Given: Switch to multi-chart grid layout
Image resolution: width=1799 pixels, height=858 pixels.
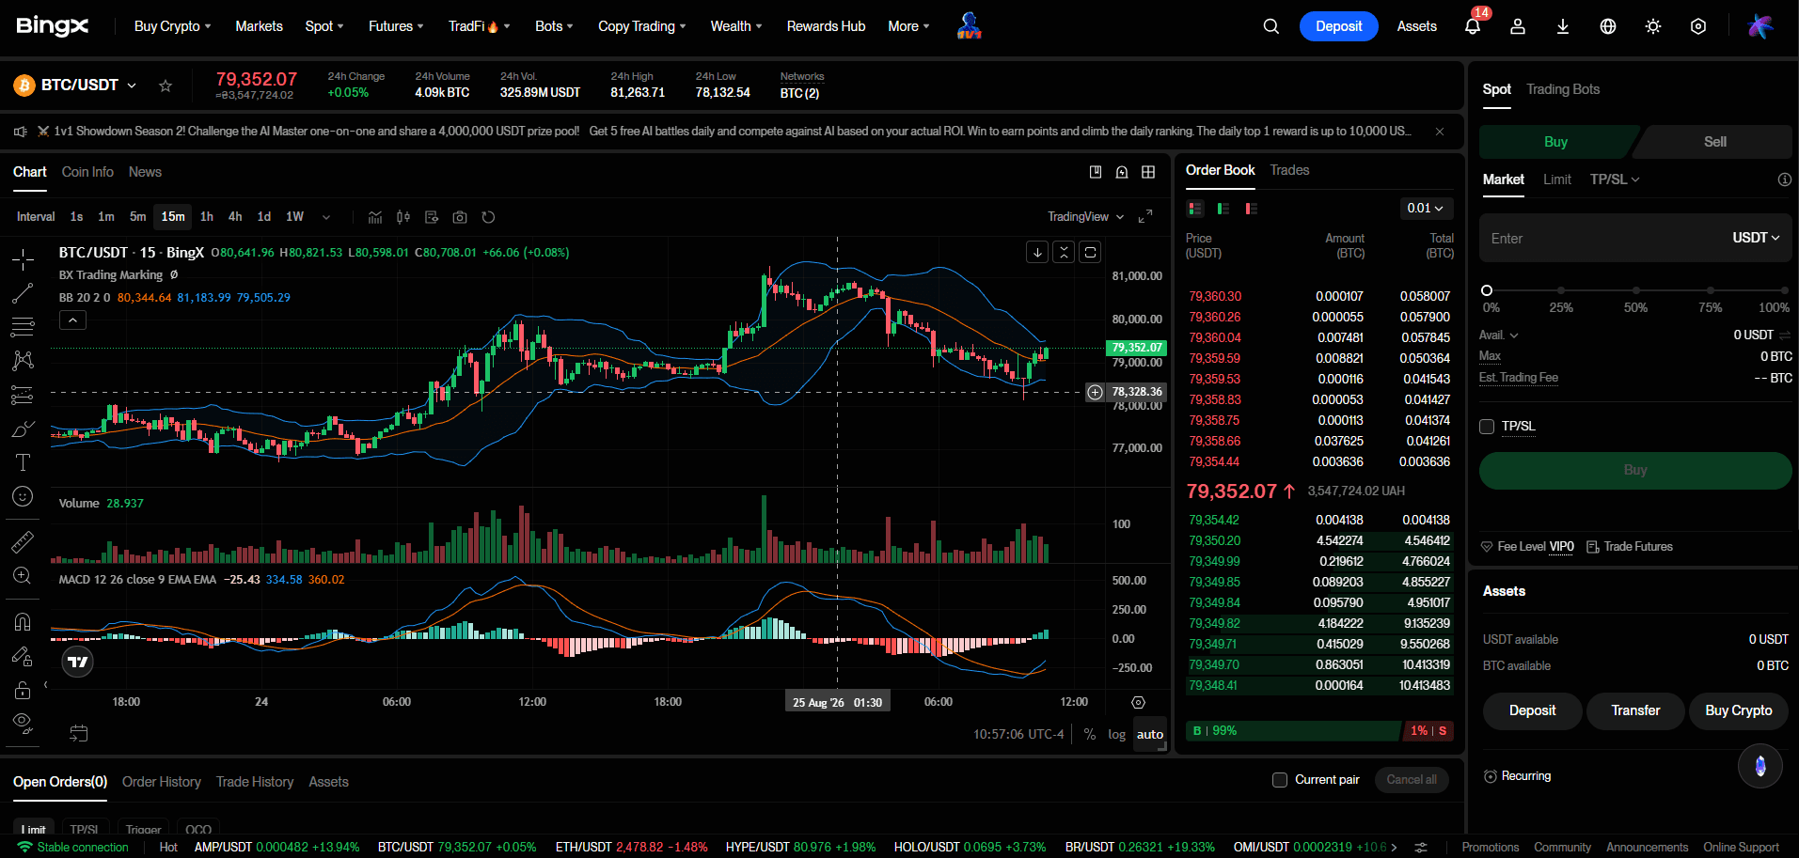Looking at the screenshot, I should (1148, 172).
